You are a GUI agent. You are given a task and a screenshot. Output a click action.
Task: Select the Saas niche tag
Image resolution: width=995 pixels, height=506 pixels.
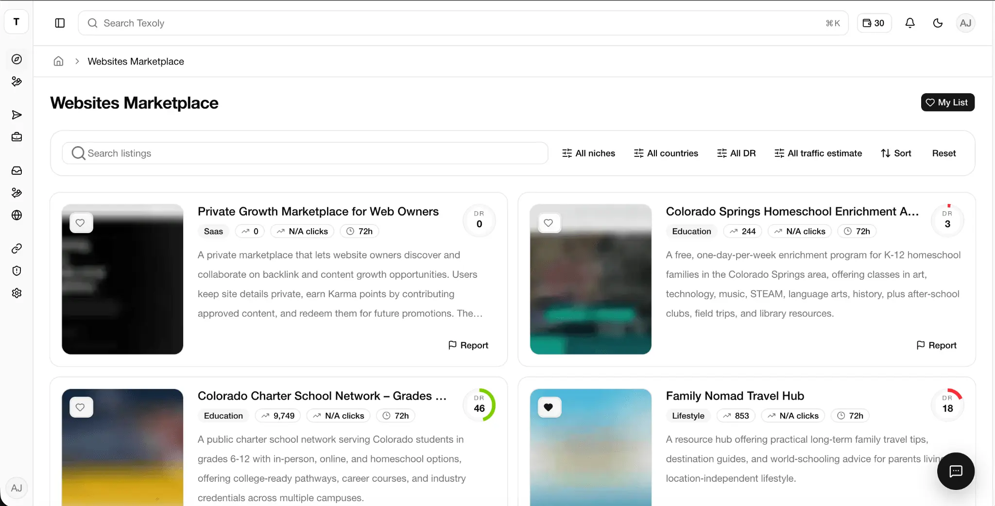tap(213, 231)
